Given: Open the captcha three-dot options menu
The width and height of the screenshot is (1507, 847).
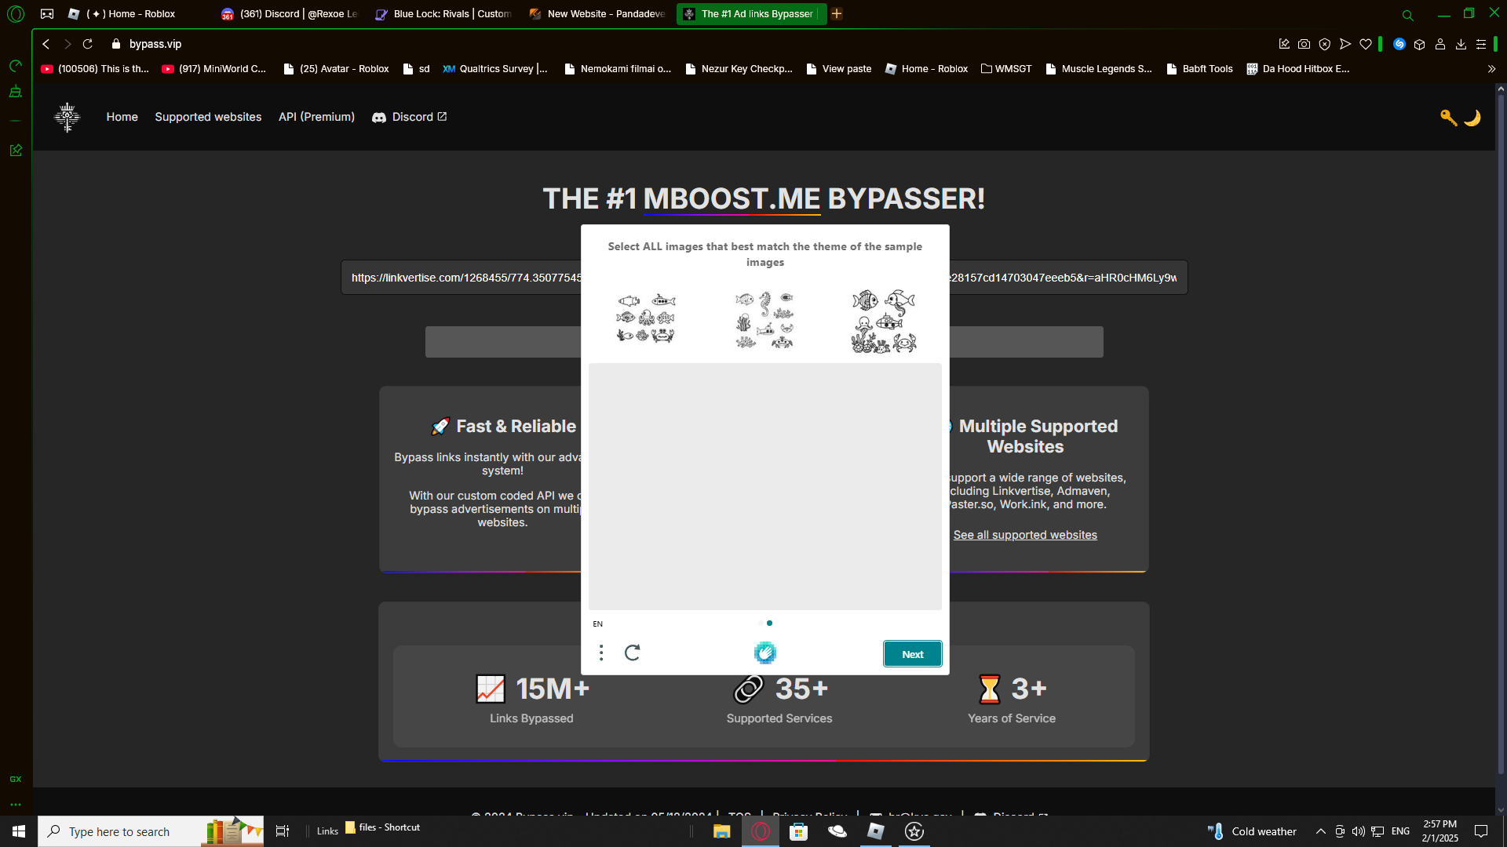Looking at the screenshot, I should click(601, 653).
